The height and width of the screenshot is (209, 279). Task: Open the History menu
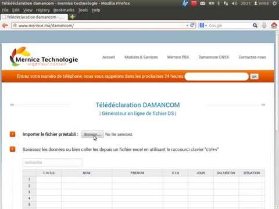[x=43, y=10]
